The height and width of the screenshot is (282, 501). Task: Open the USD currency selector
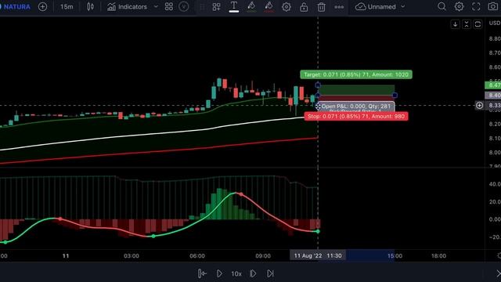pos(494,23)
